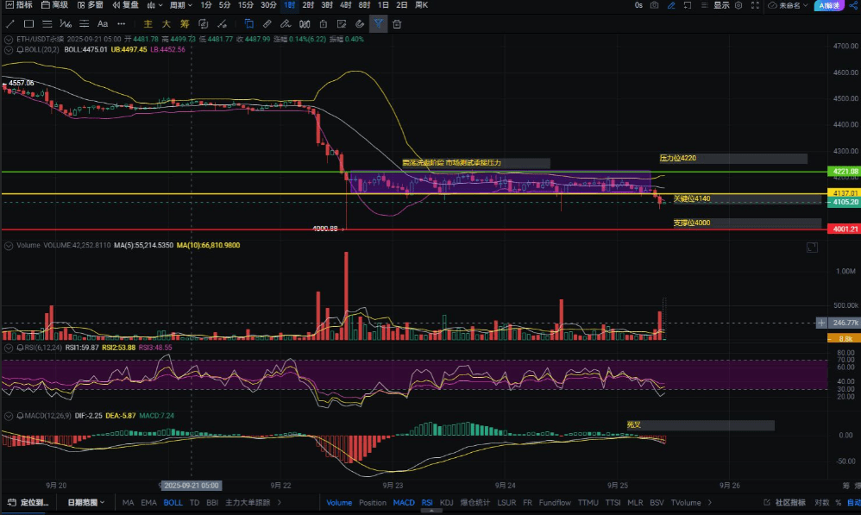The image size is (861, 515).
Task: Show more main indicators after 主力大单跟踪
Action: (x=280, y=502)
